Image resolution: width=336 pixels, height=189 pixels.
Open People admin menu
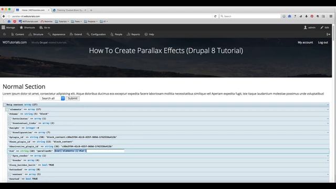116,34
